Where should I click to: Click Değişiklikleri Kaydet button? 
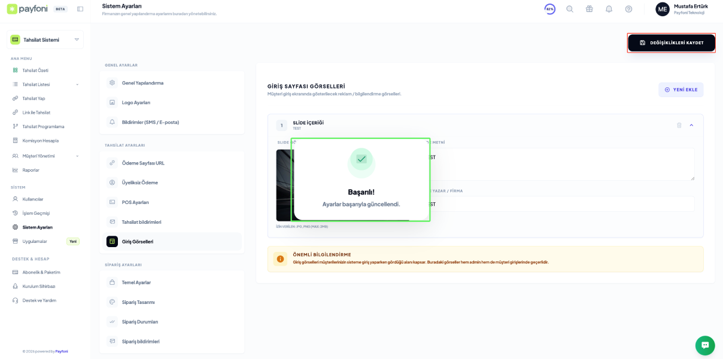click(x=671, y=43)
